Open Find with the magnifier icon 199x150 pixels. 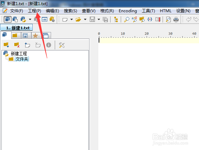[127, 19]
